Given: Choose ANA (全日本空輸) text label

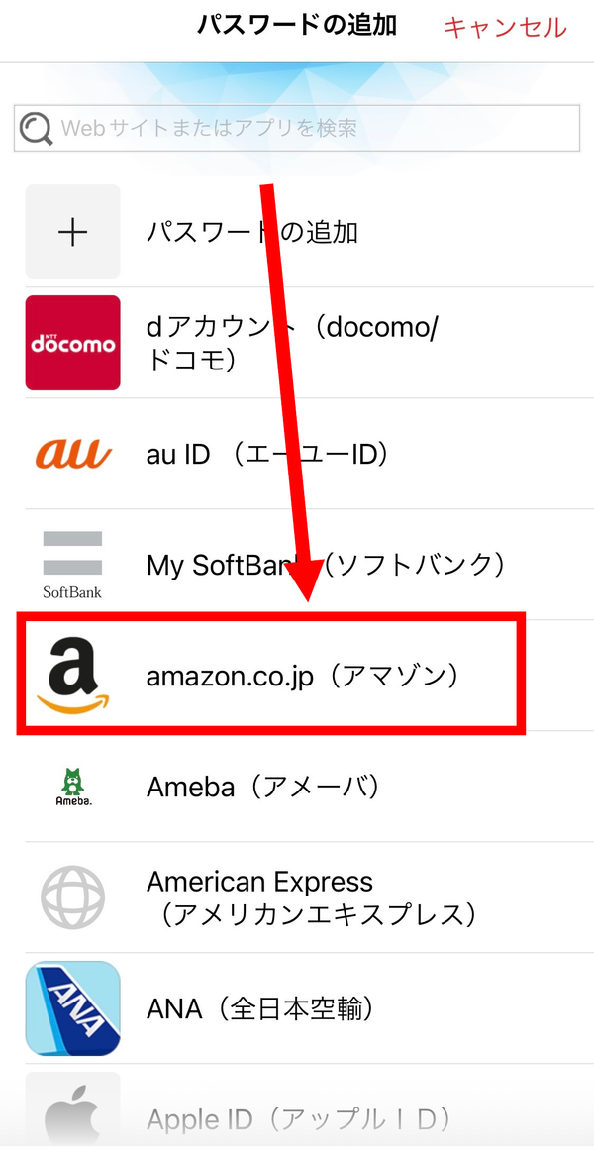Looking at the screenshot, I should 259,1008.
